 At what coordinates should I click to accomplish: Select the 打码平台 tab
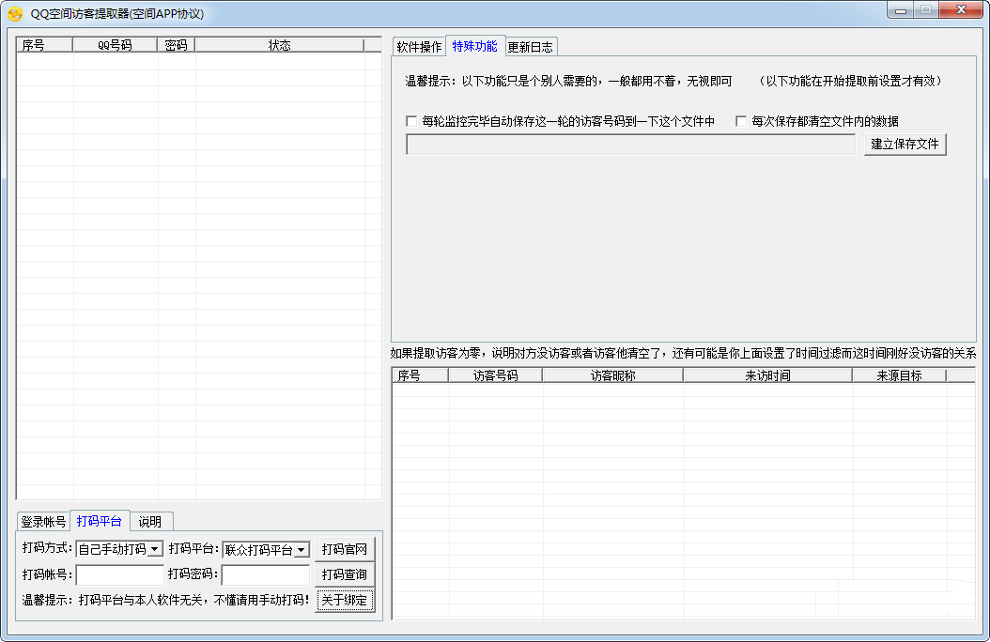tap(100, 521)
